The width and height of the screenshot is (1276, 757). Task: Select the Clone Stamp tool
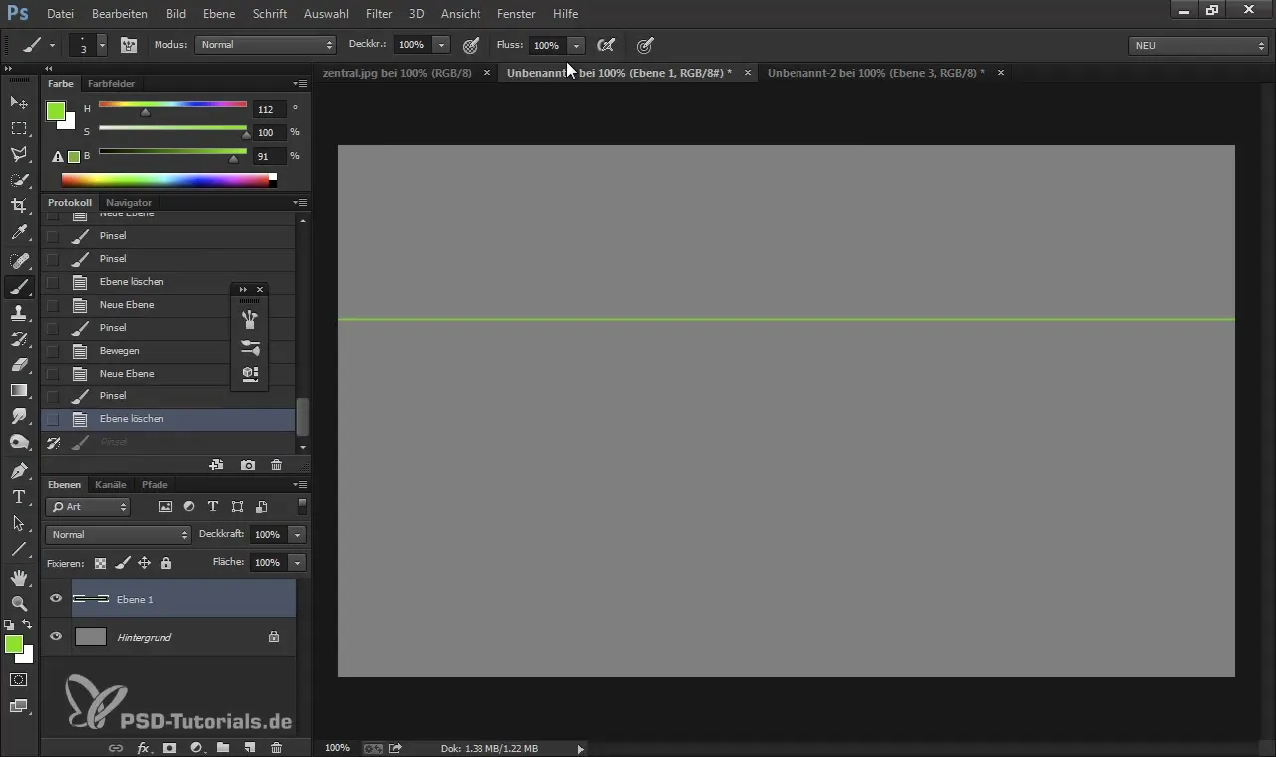pyautogui.click(x=19, y=313)
